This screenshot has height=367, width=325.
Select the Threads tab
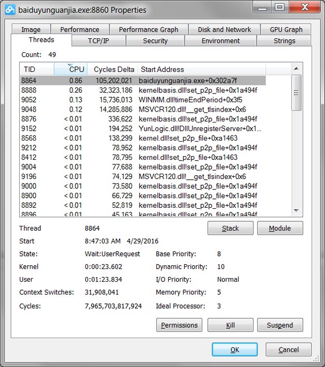(x=41, y=40)
